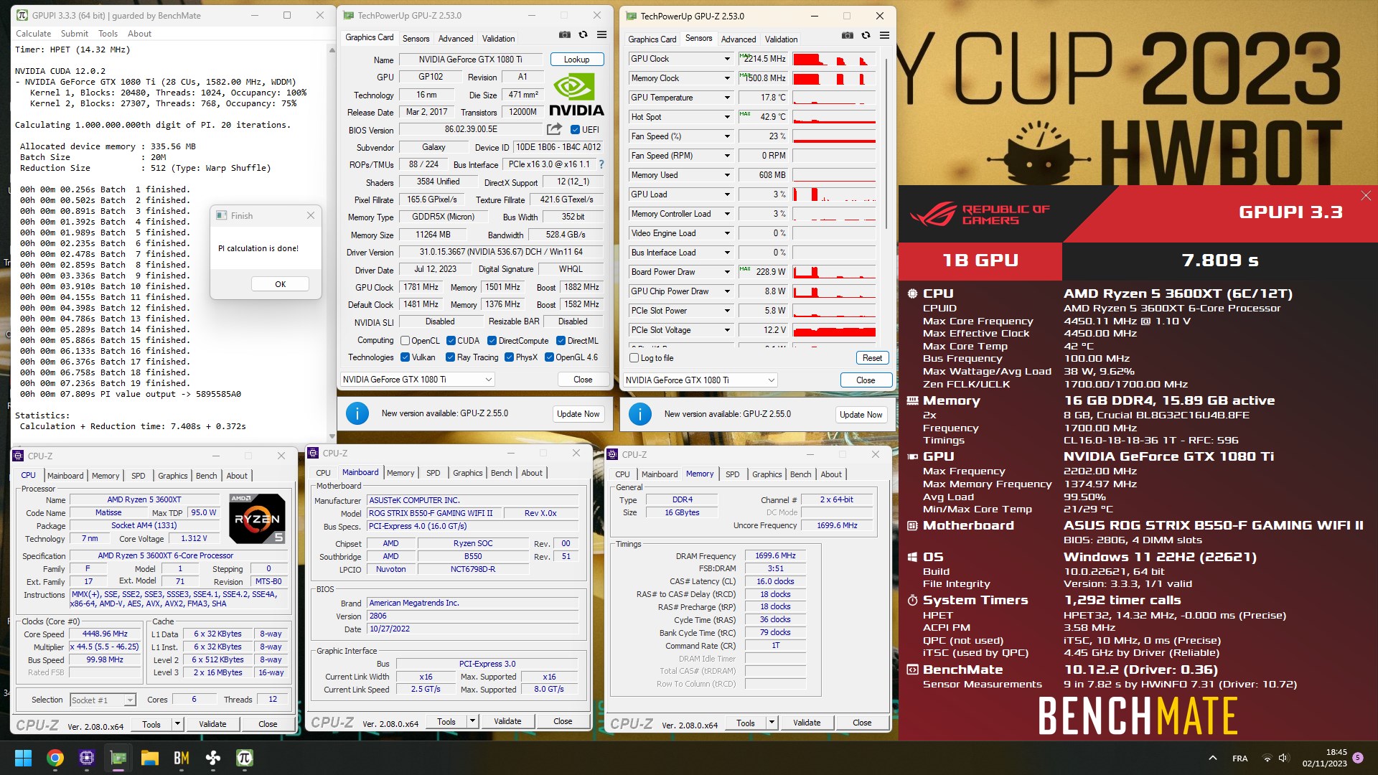
Task: Click Update Now in left GPU-Z banner
Action: pos(578,414)
